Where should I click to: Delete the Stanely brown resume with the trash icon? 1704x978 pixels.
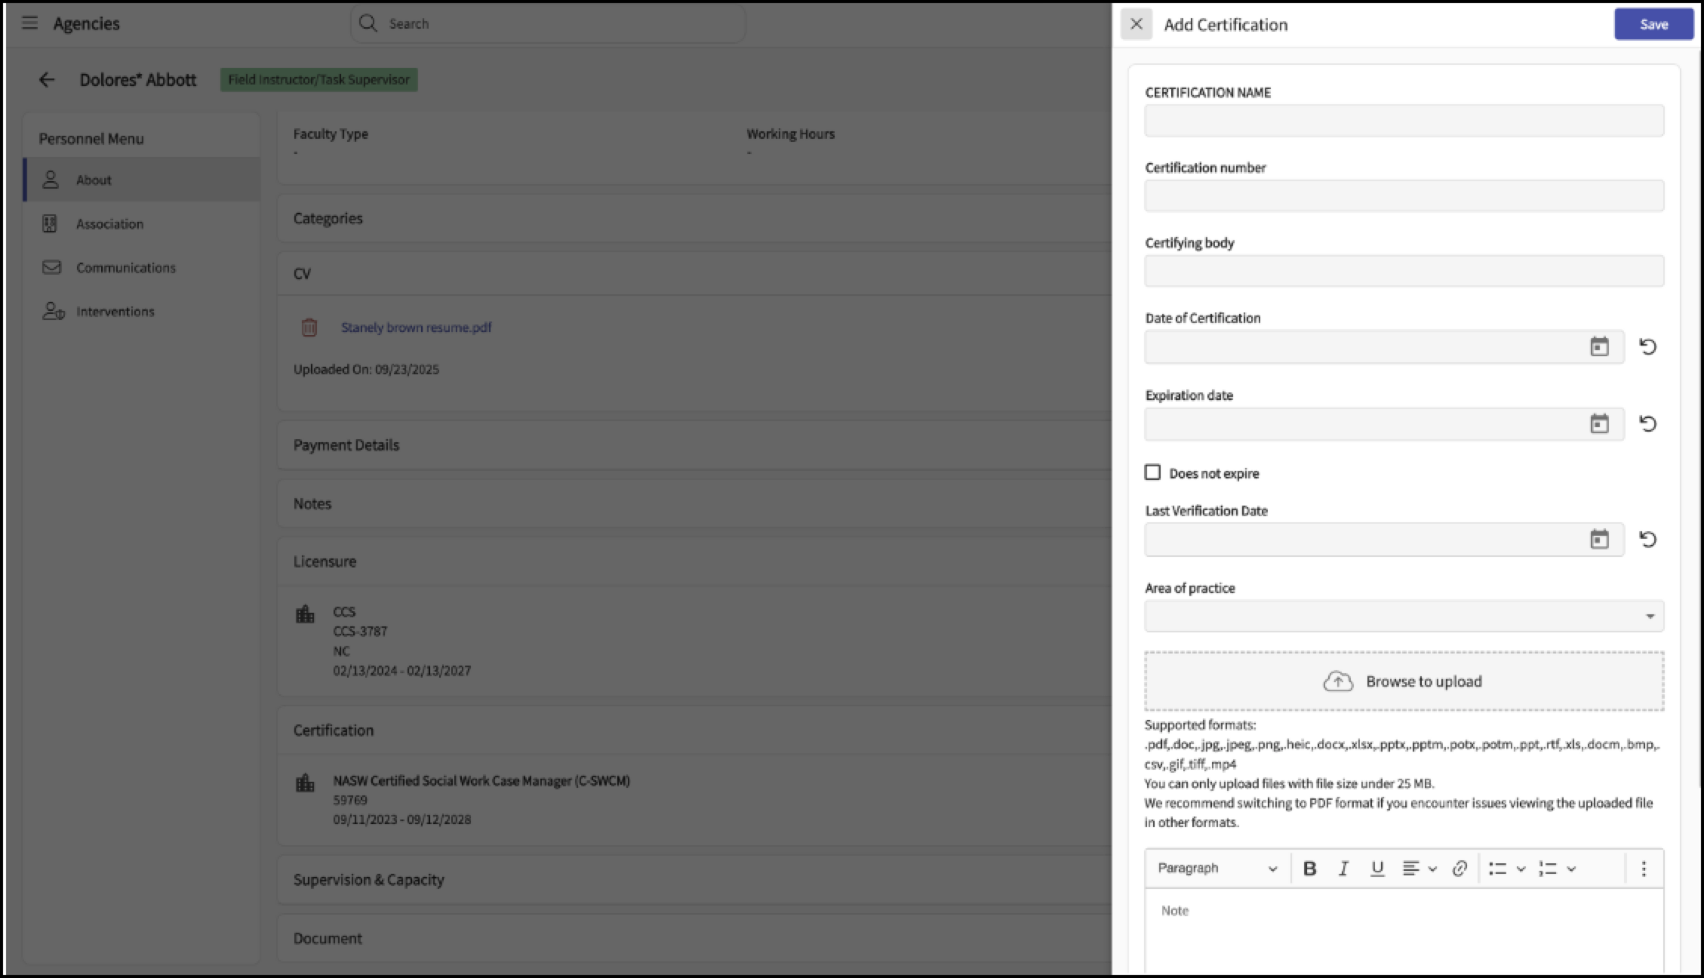click(x=309, y=328)
